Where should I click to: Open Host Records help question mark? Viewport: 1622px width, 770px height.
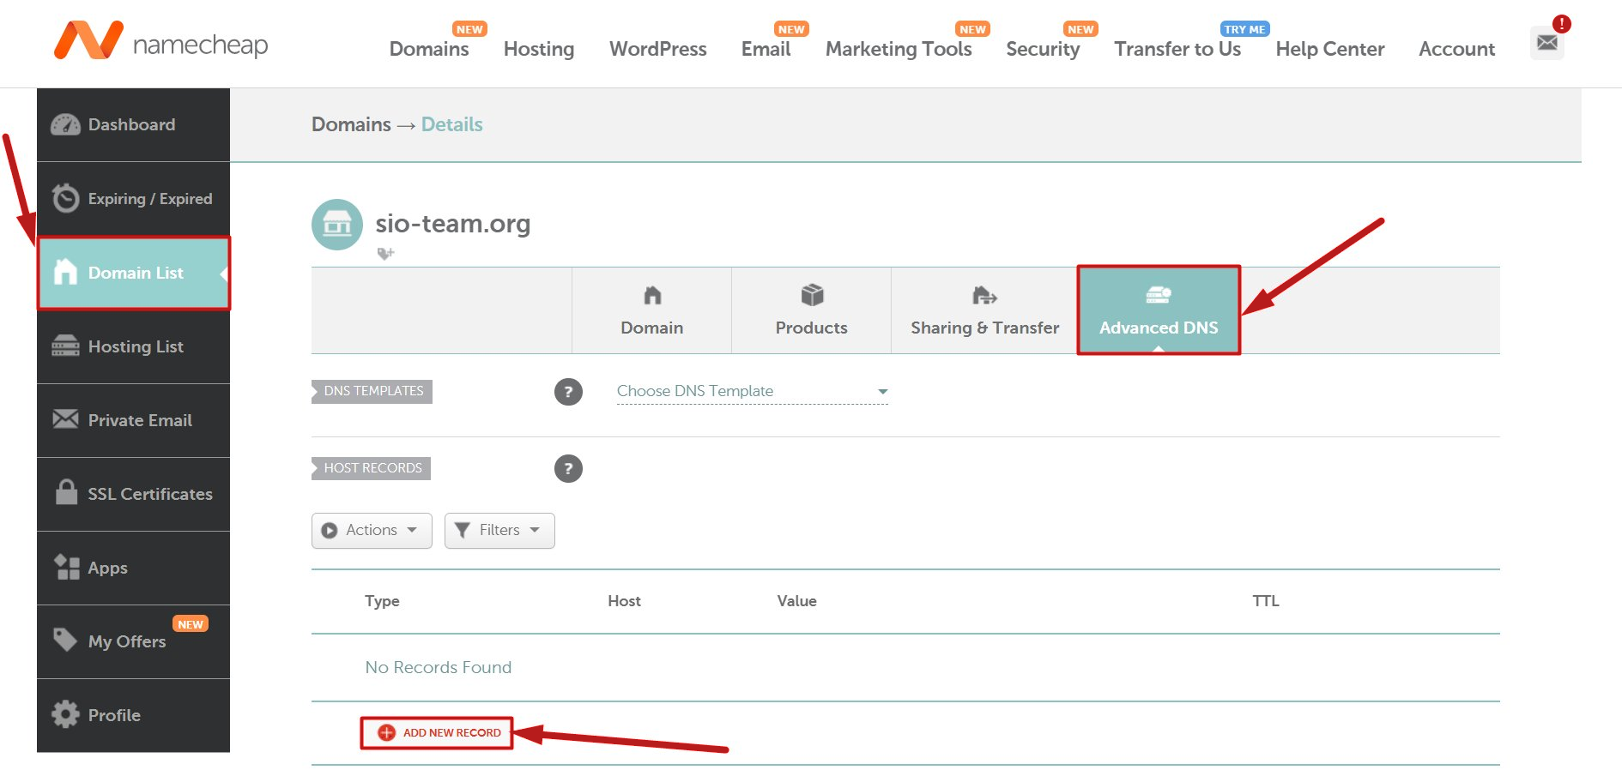pos(568,469)
